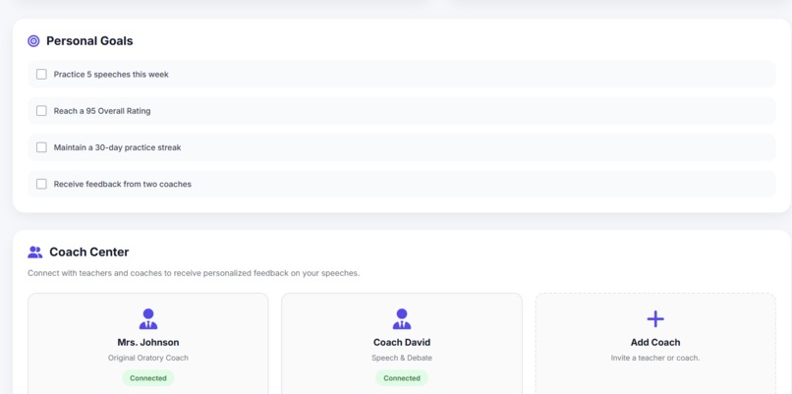Click the plus icon to add a coach

[655, 319]
